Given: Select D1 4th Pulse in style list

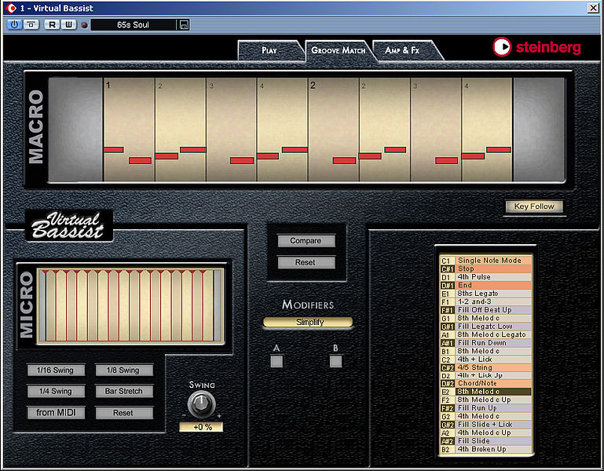Looking at the screenshot, I should pyautogui.click(x=485, y=277).
